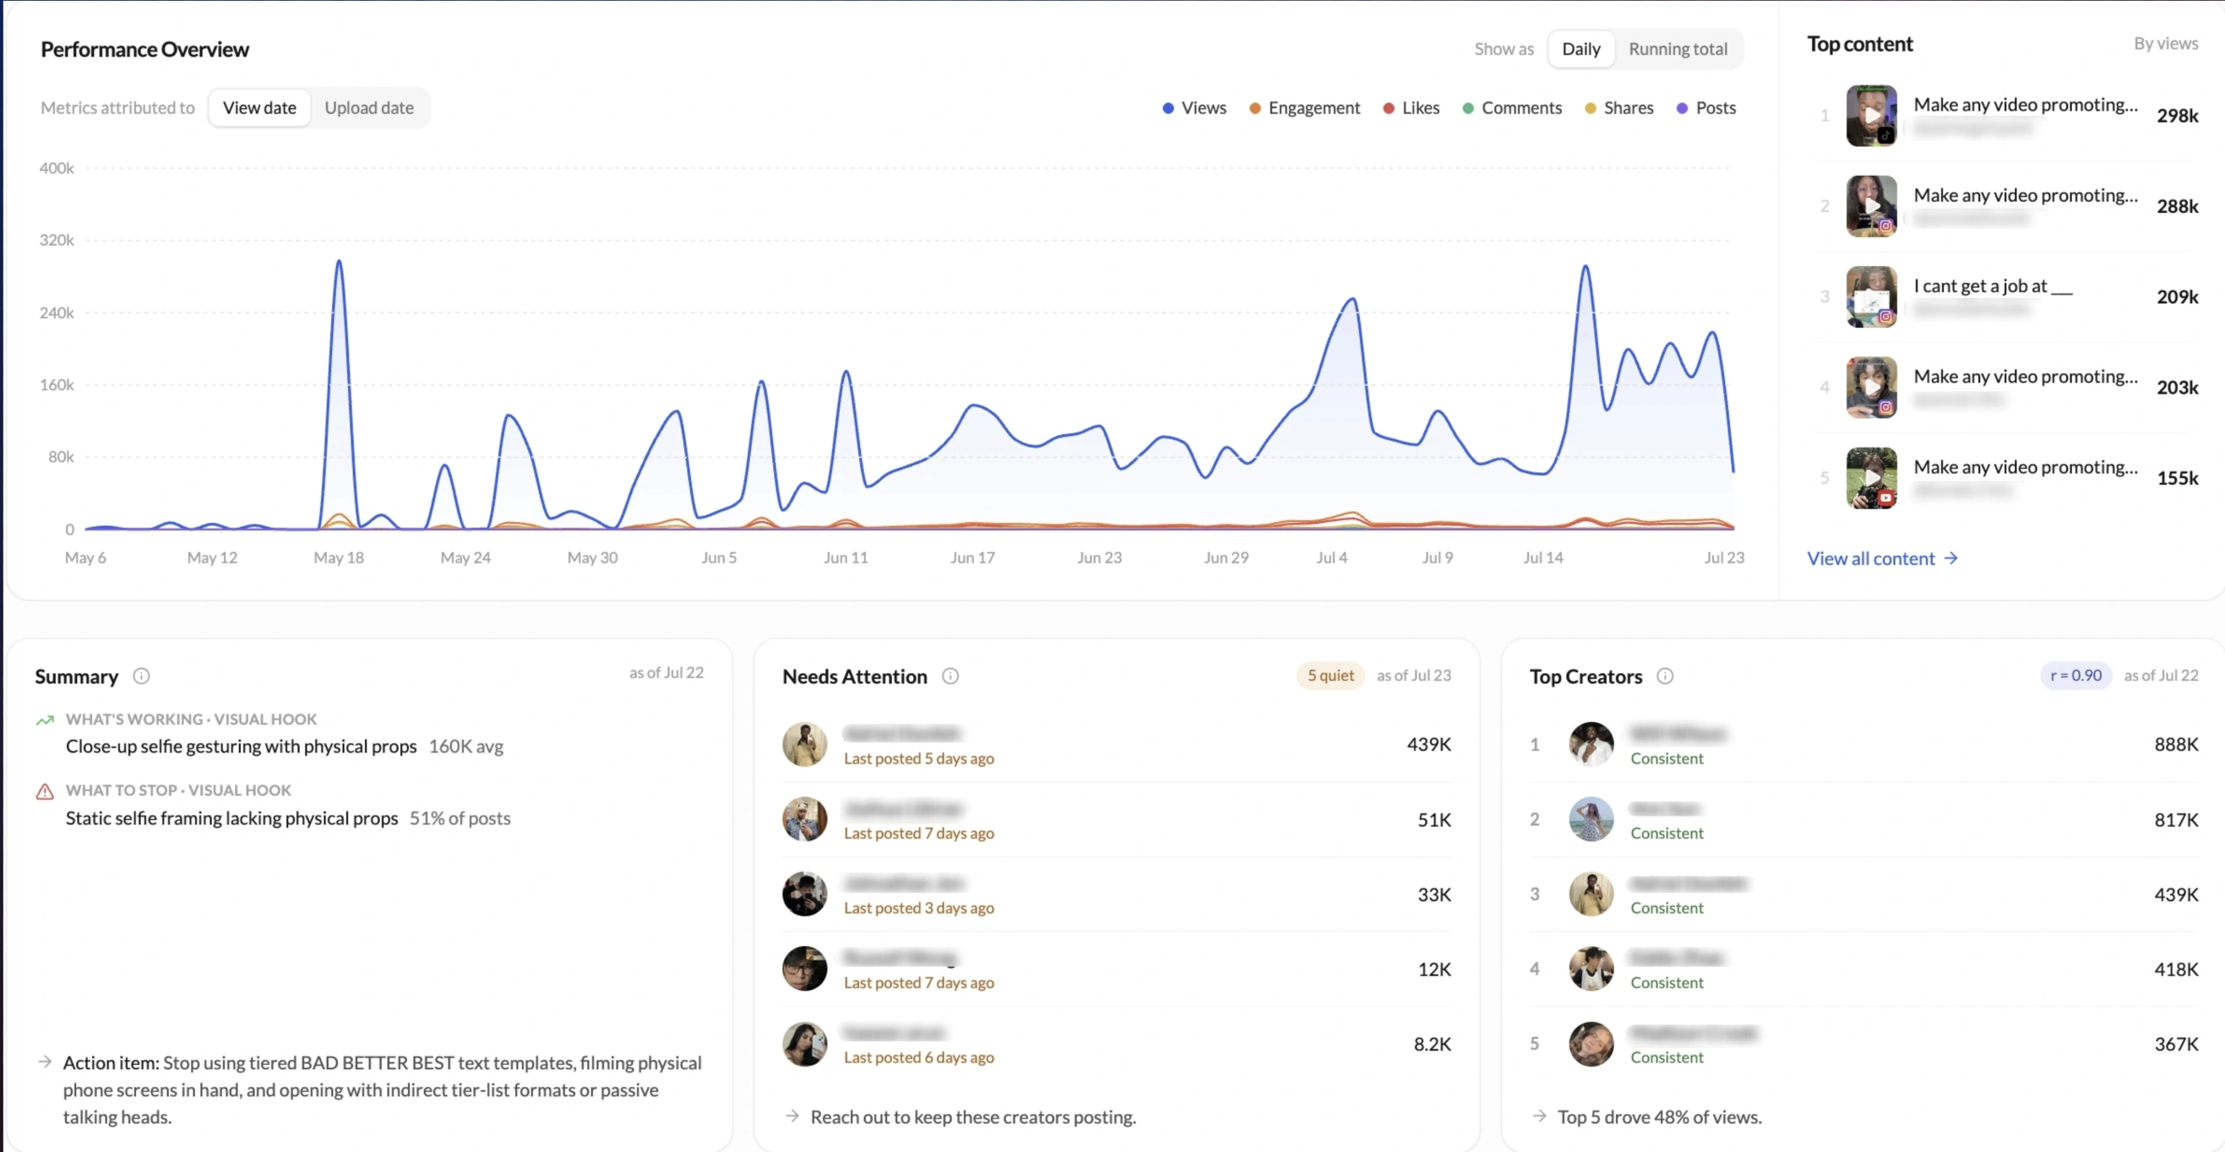Open the 'I cant get a job at' thumbnail
This screenshot has width=2225, height=1152.
[x=1871, y=297]
